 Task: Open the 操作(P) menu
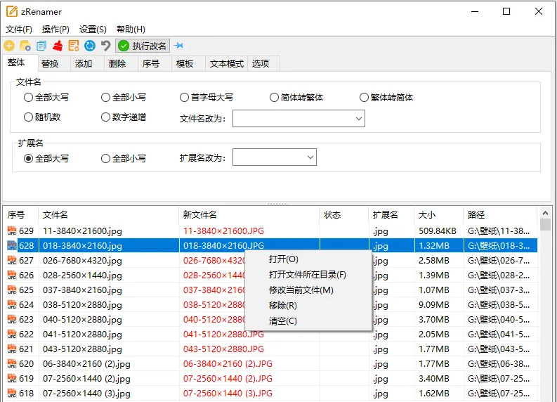(x=55, y=29)
